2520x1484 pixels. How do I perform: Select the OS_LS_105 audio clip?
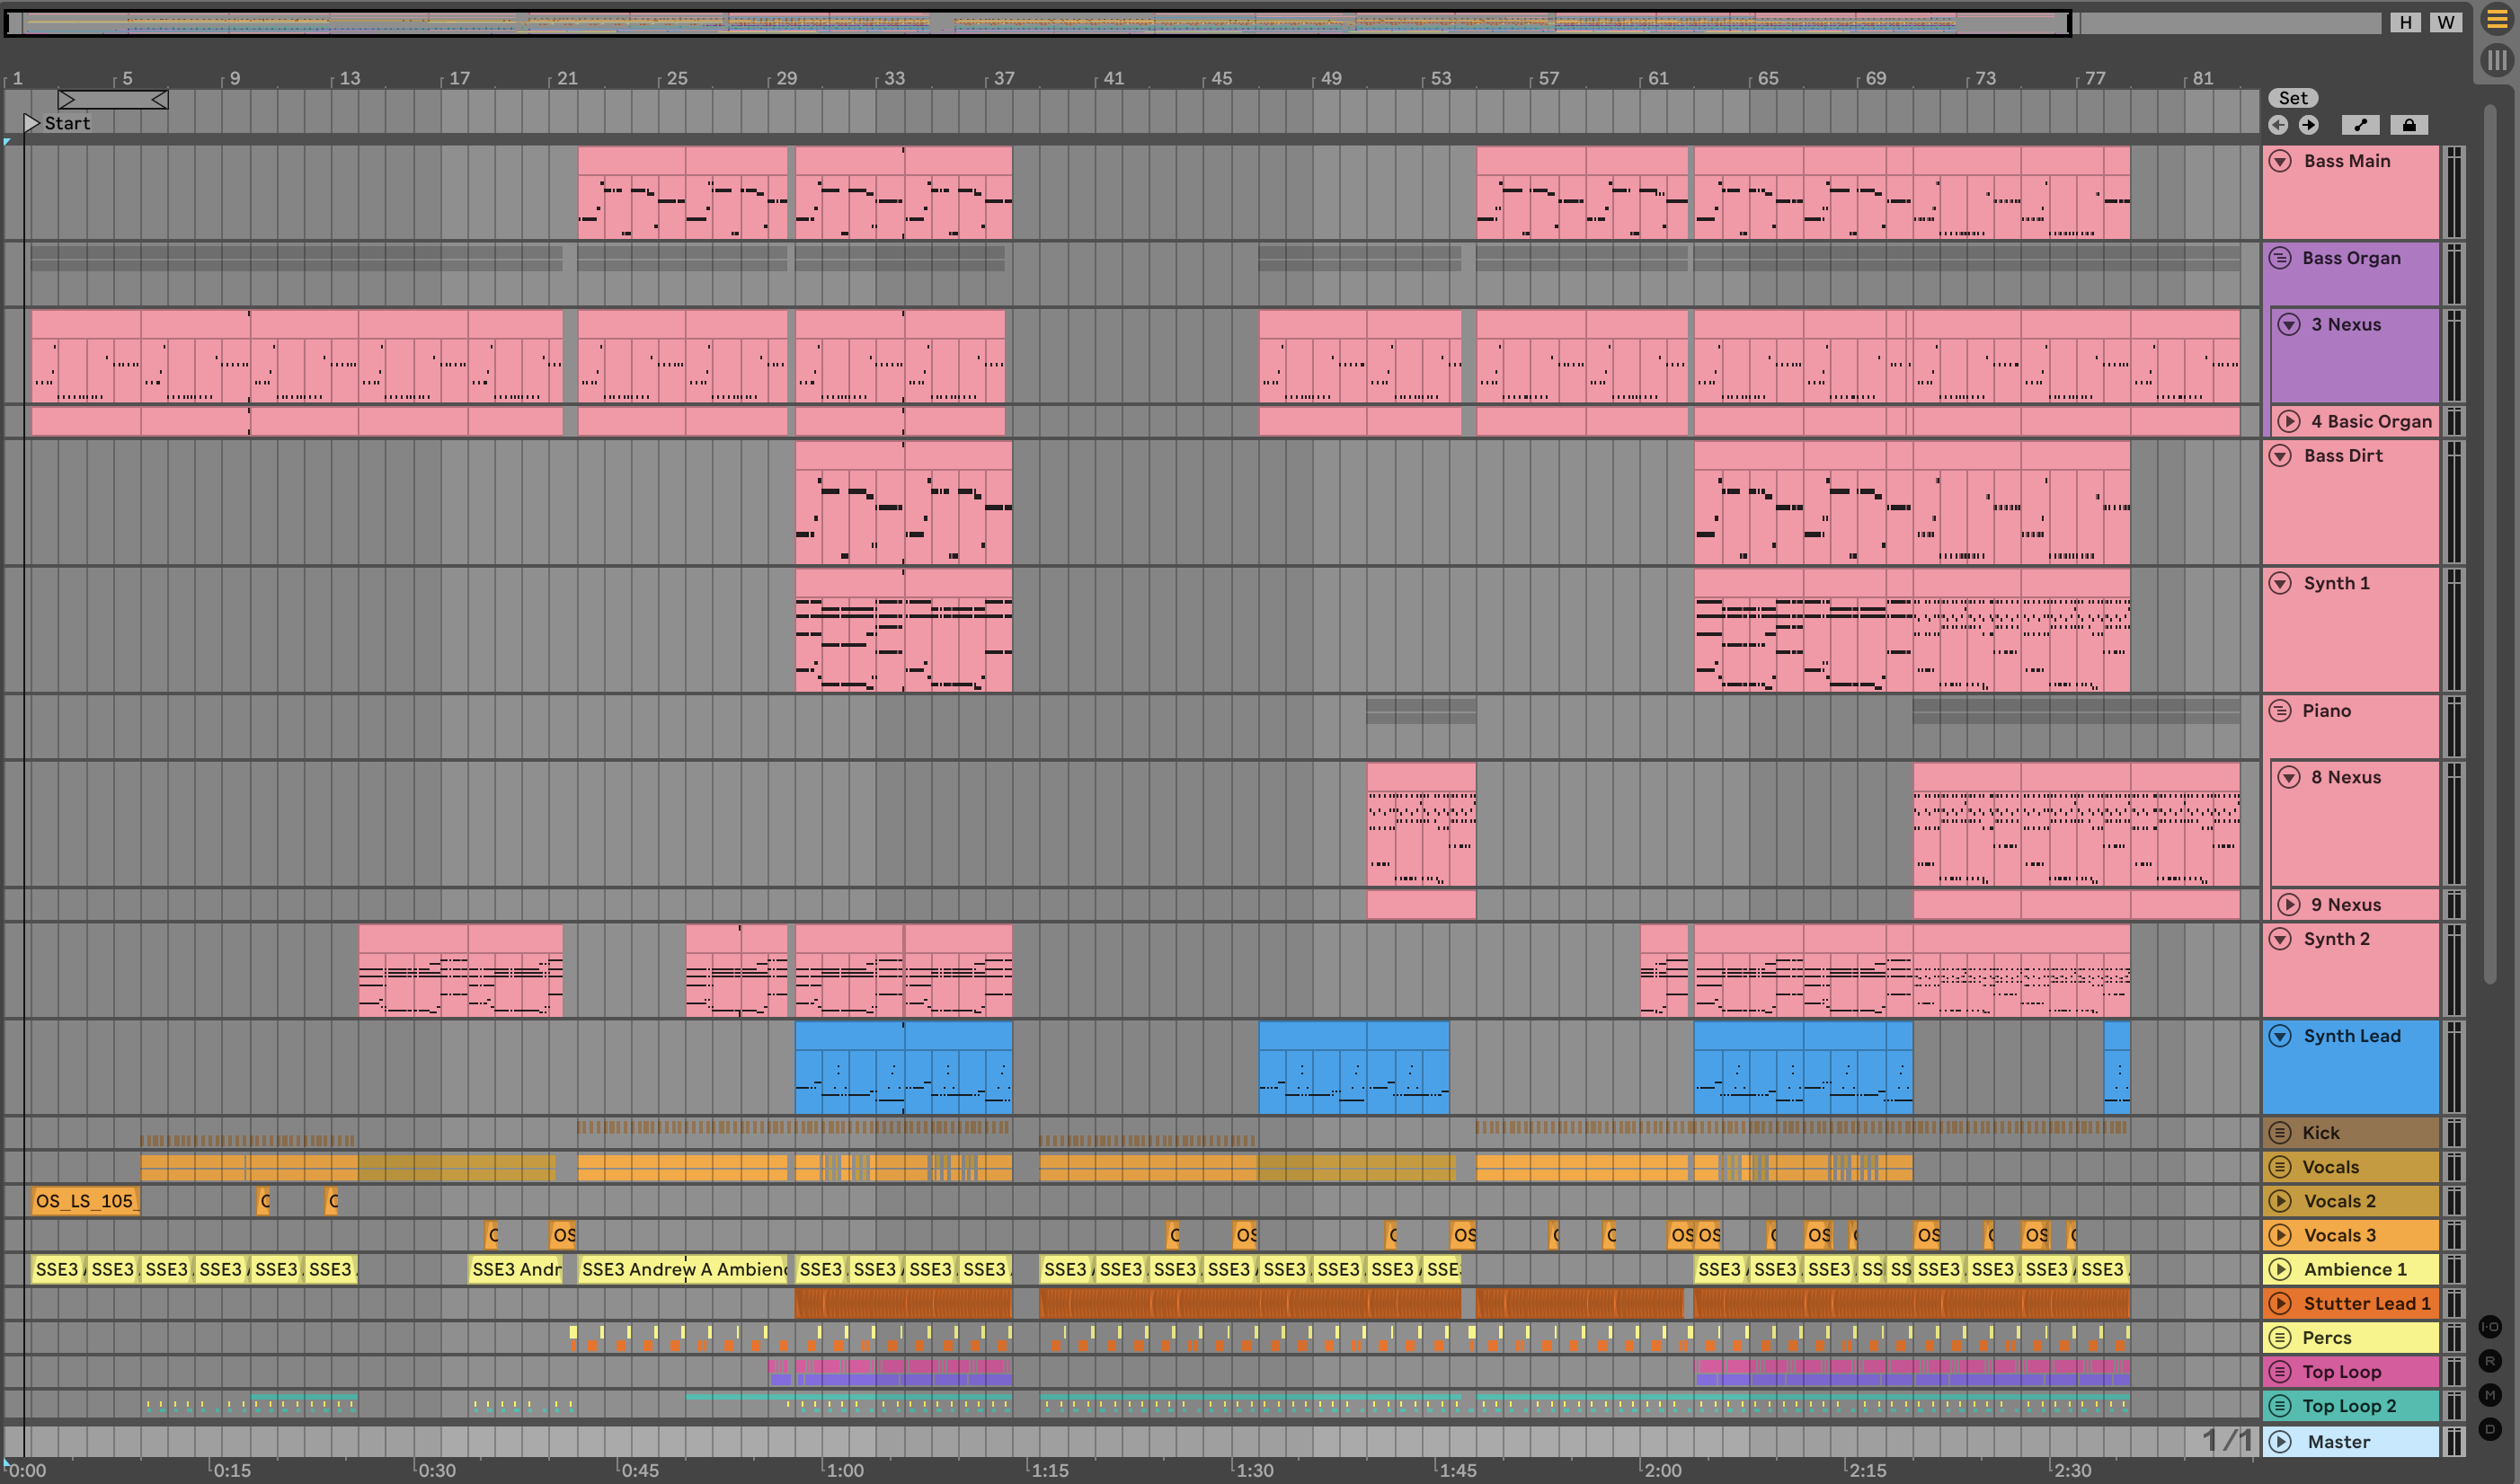(x=85, y=1201)
